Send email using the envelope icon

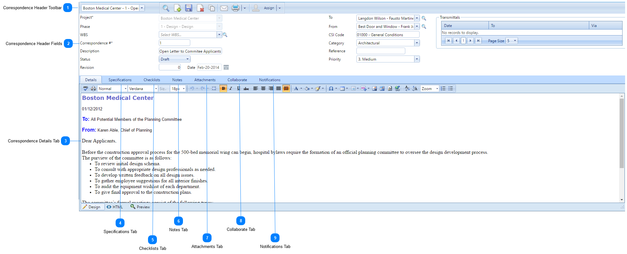[224, 8]
